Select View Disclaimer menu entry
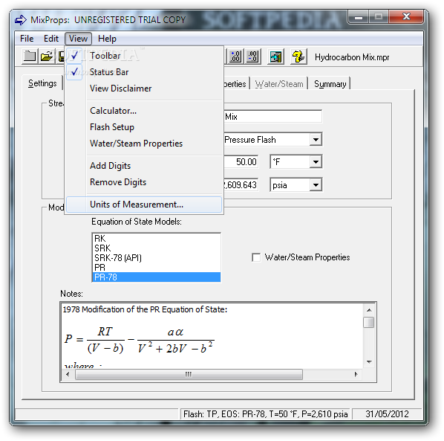Viewport: 444px width, 441px height. (144, 88)
